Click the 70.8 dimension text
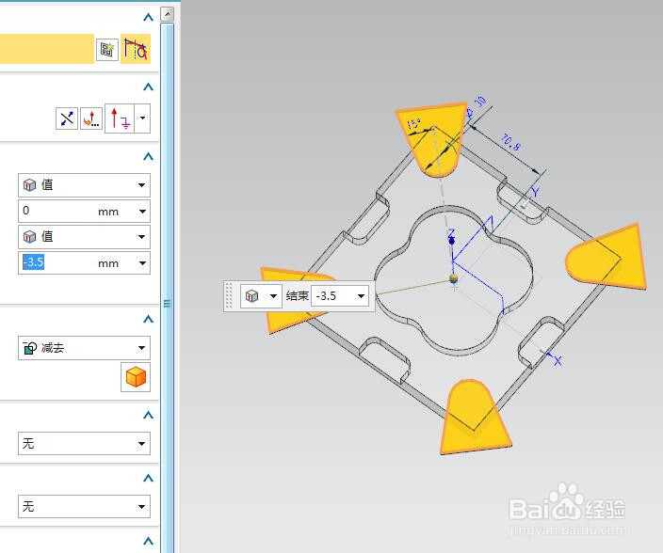This screenshot has height=553, width=663. click(x=511, y=142)
